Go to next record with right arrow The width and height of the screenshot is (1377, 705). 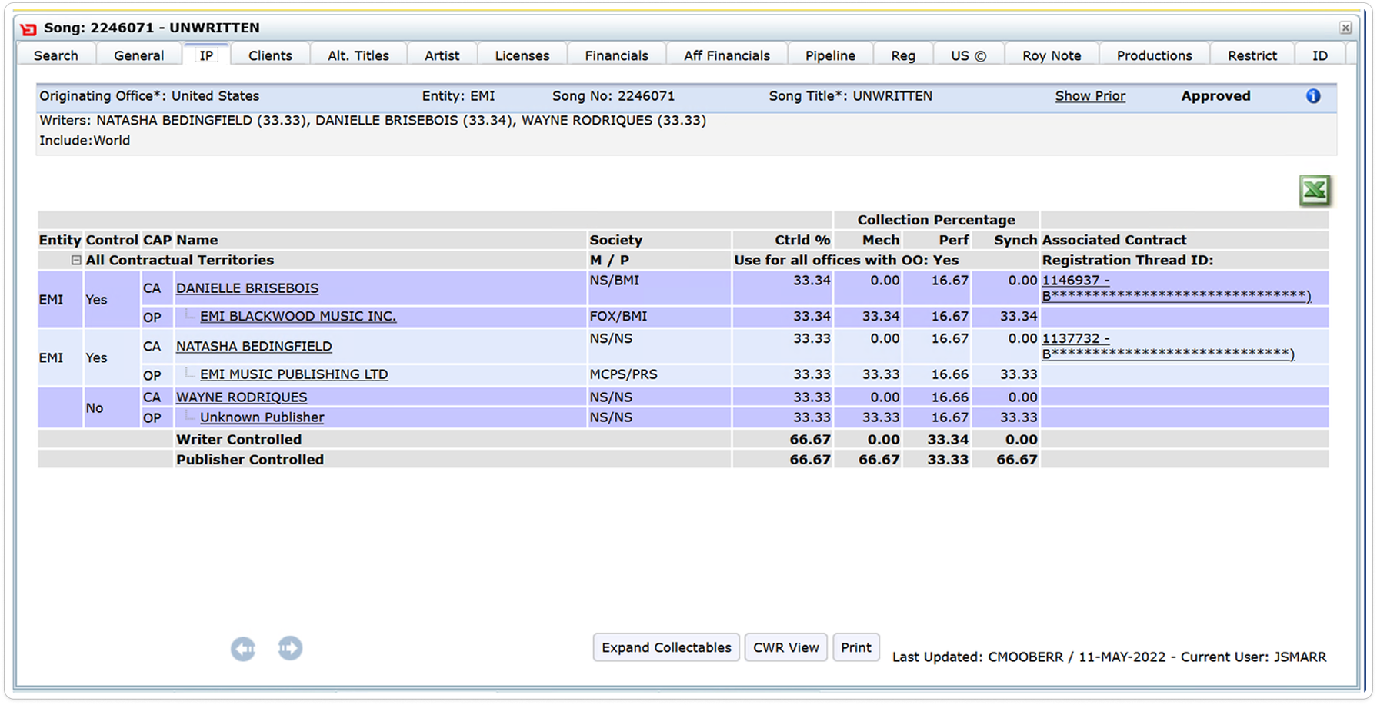pos(290,648)
